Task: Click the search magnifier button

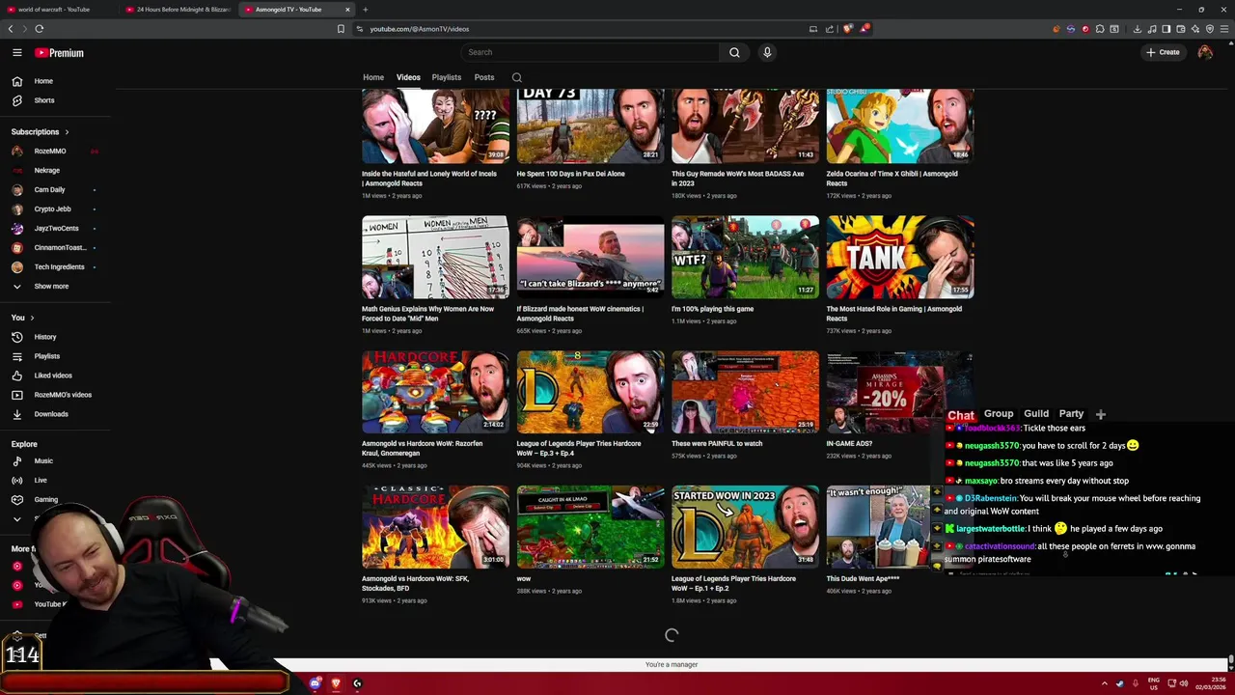Action: coord(734,52)
